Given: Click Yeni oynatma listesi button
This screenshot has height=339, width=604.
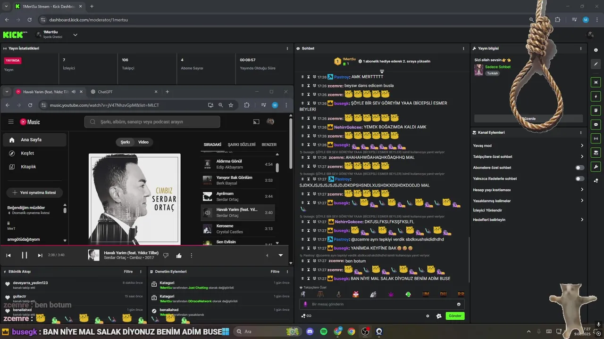Looking at the screenshot, I should (34, 193).
